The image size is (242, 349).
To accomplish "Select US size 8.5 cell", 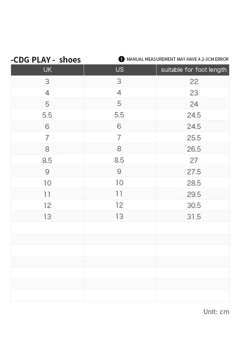I will tap(120, 160).
